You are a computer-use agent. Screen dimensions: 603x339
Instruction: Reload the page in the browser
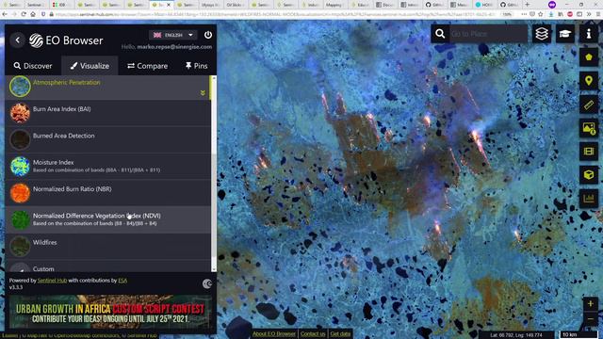point(24,14)
